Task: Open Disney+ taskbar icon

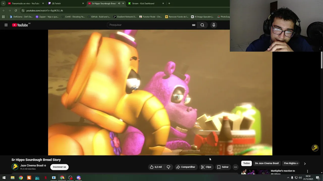Action: tap(37, 178)
